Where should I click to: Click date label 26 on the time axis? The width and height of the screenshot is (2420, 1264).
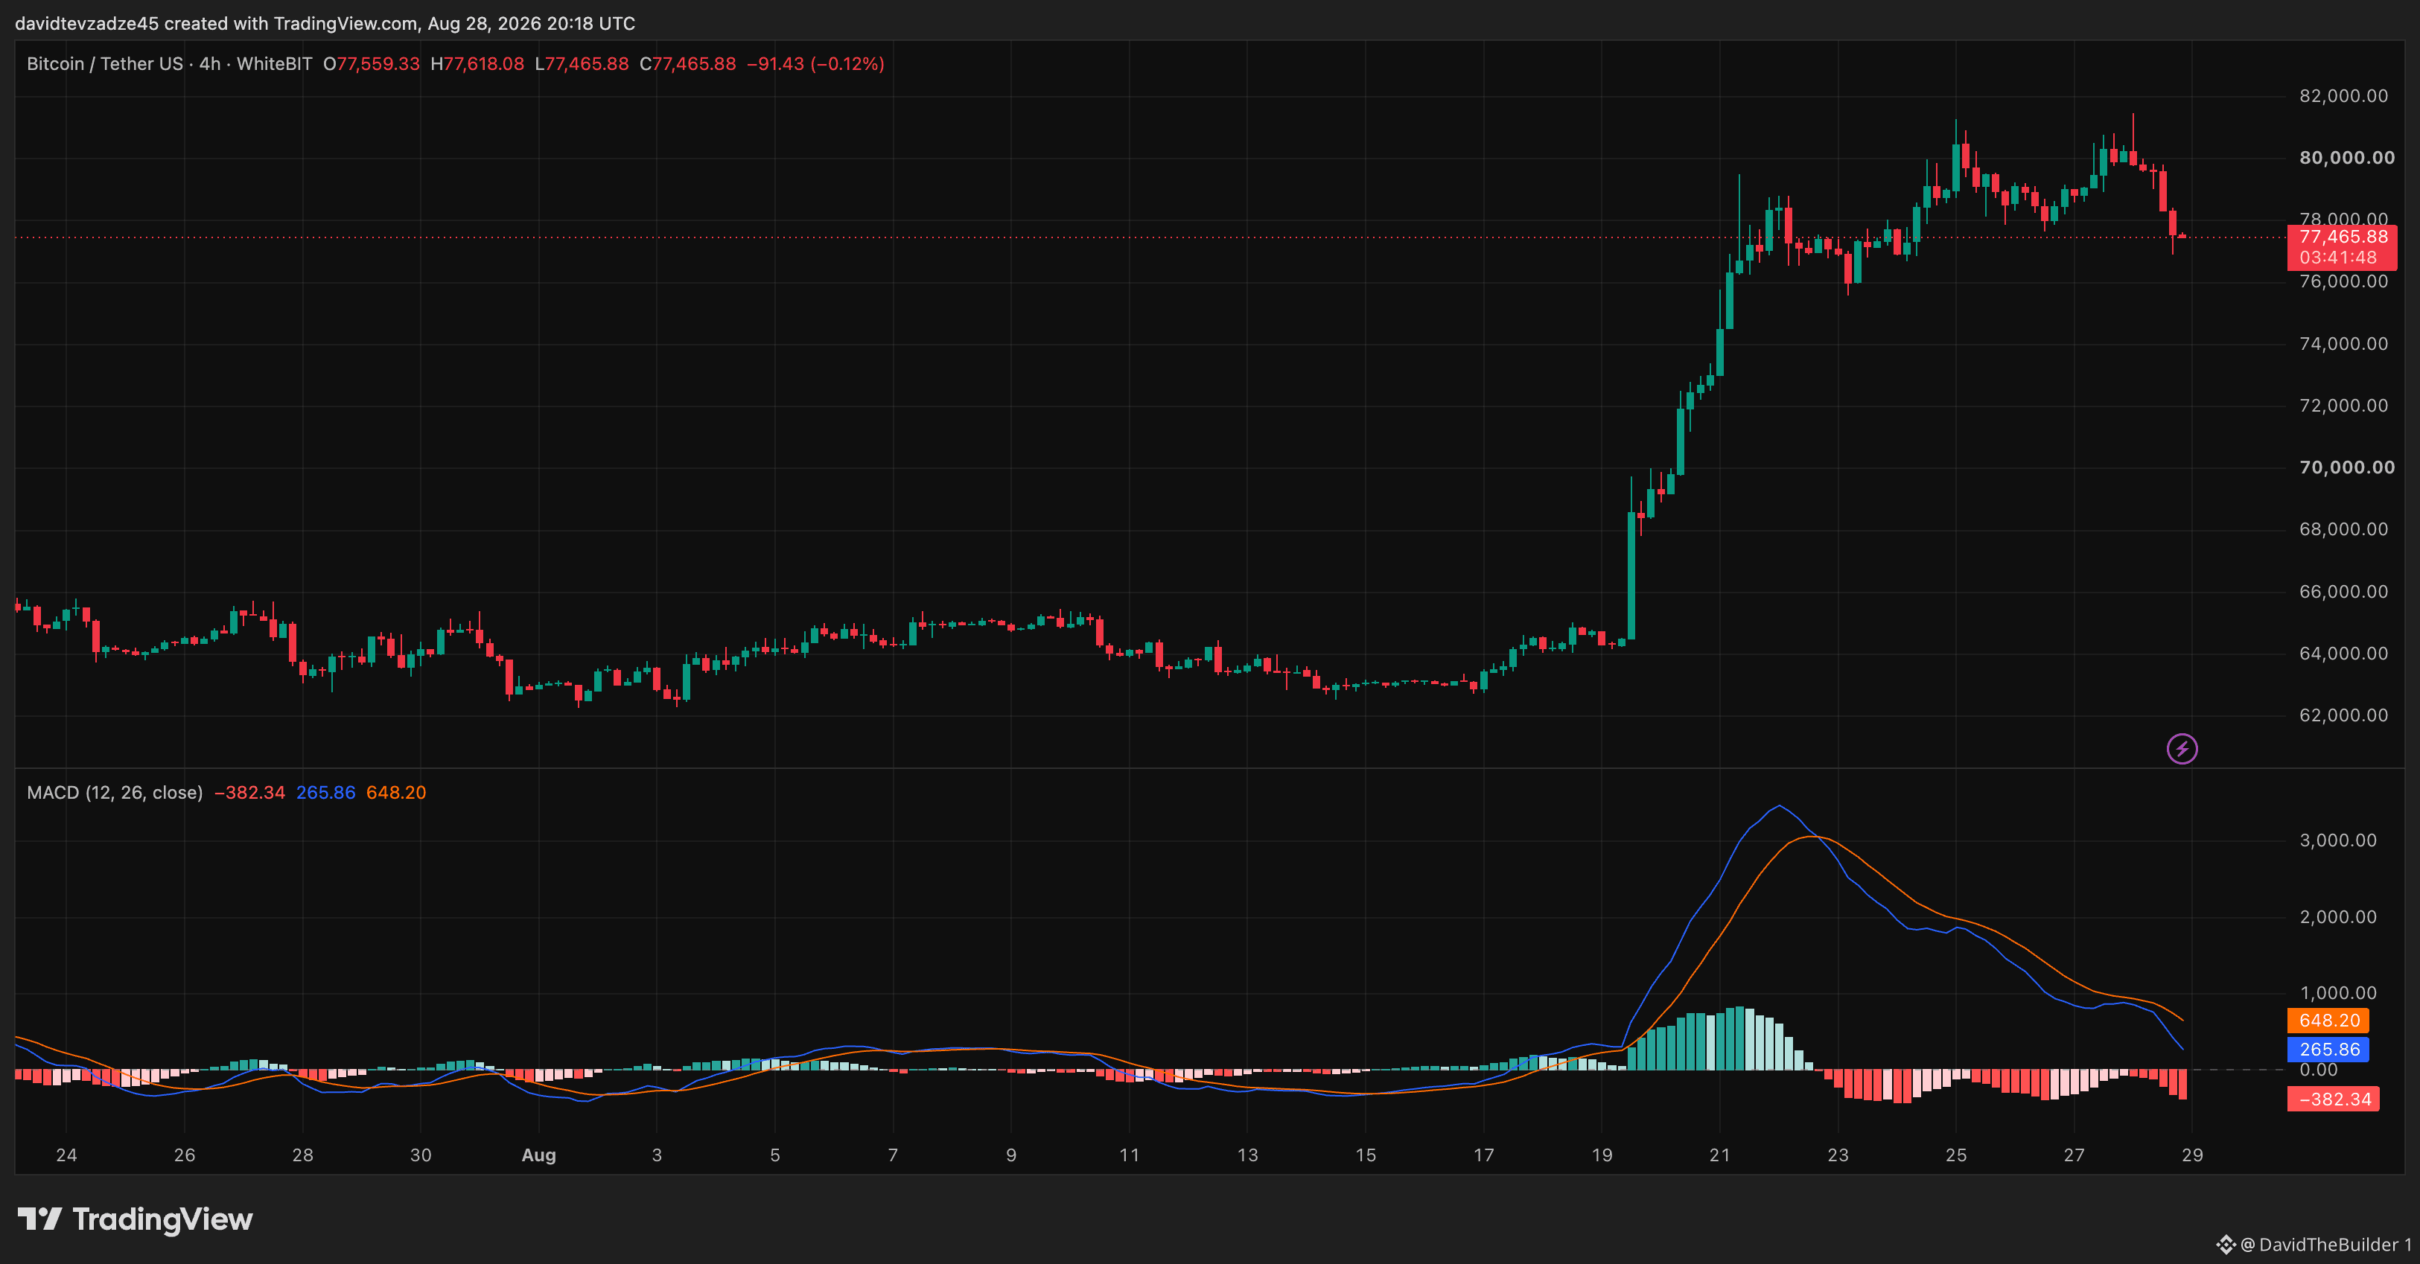(185, 1155)
